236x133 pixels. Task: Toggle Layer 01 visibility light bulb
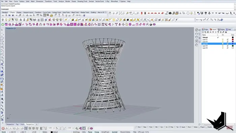pyautogui.click(x=223, y=39)
